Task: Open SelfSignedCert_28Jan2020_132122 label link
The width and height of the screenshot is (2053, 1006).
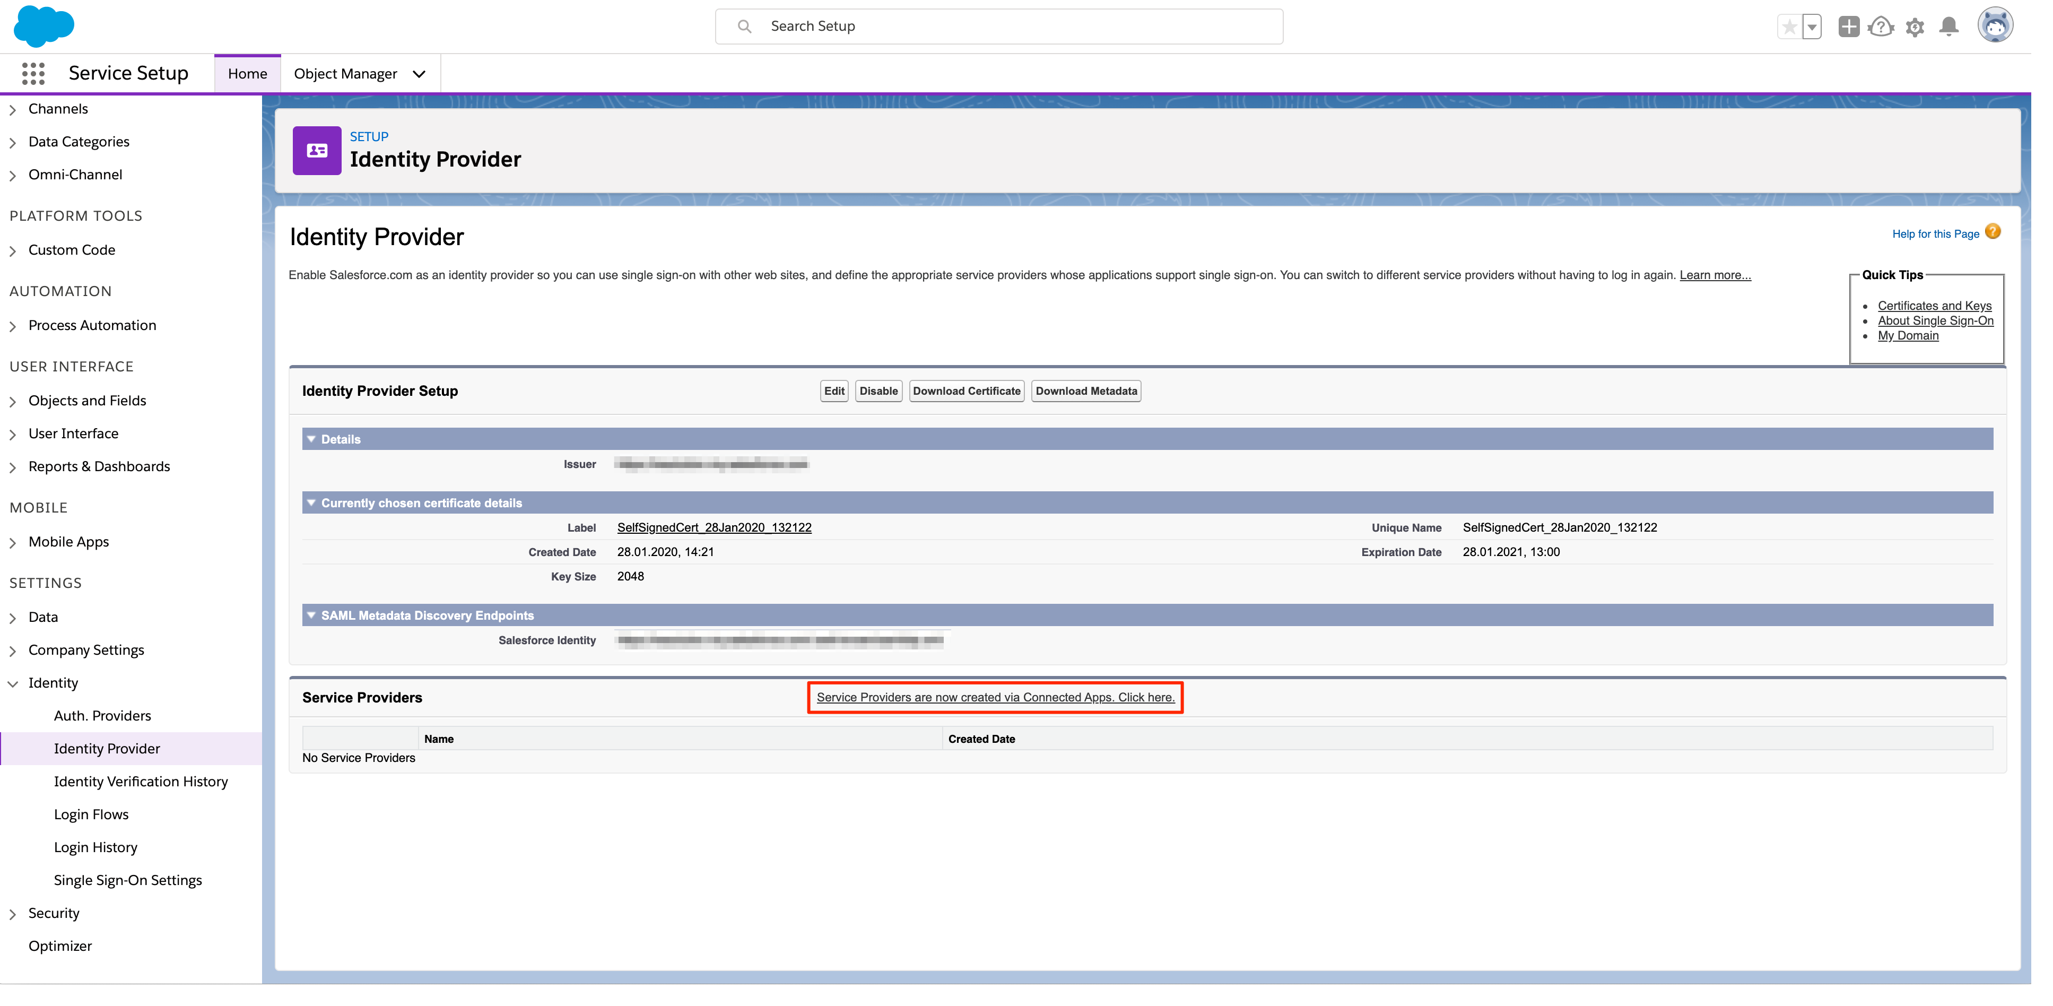Action: [714, 528]
